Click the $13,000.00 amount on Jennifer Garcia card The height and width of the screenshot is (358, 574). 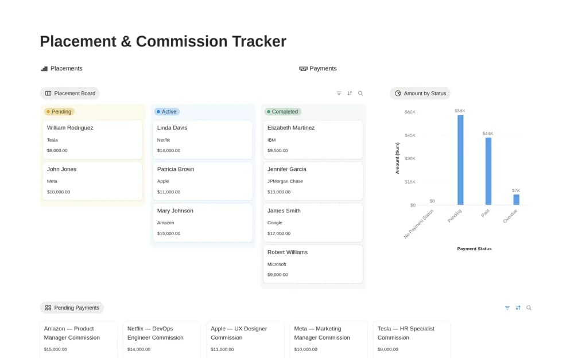[x=278, y=192]
